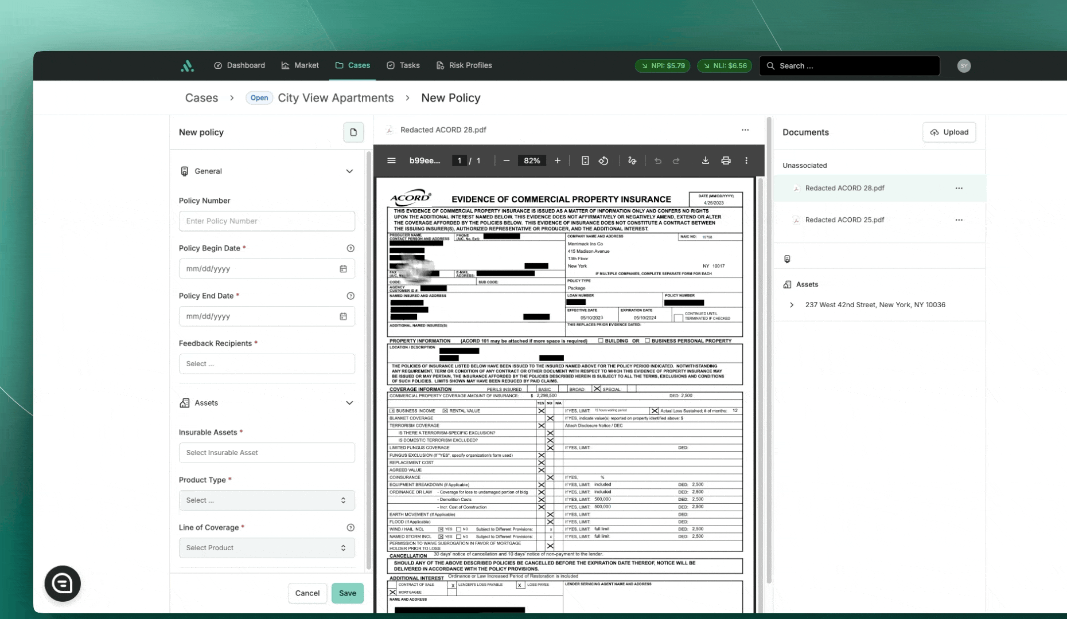Open the Product Type dropdown
The height and width of the screenshot is (619, 1067).
[267, 500]
